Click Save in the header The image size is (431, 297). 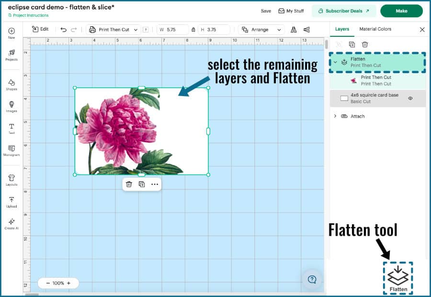266,11
